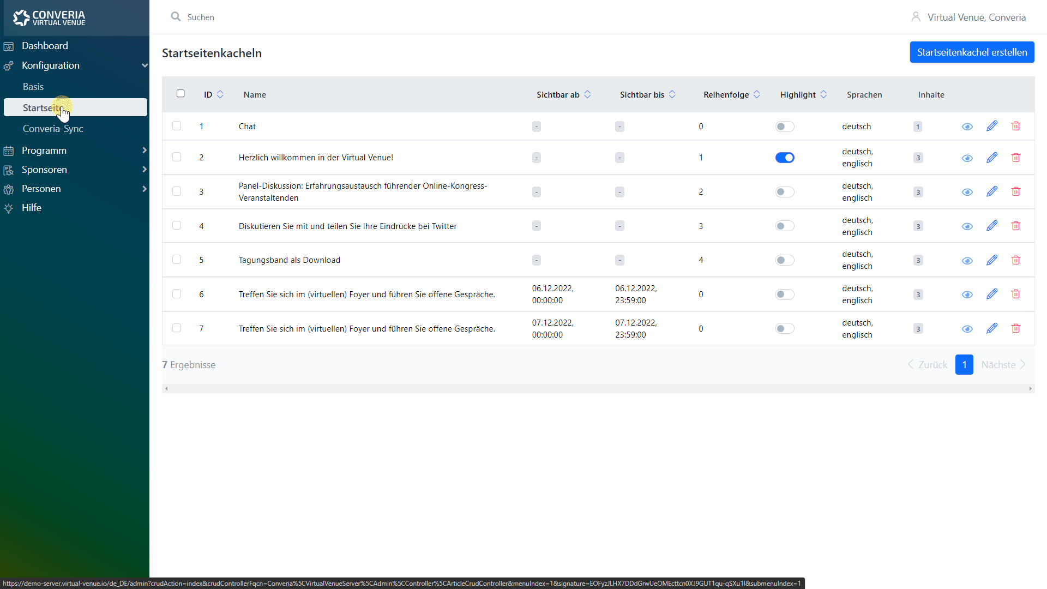Edit the Panel-Diskussion tile with pencil icon
Viewport: 1047px width, 589px height.
(x=991, y=191)
